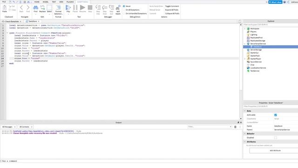This screenshot has height=168, width=298.
Task: Expand the StarterPlayer tree node
Action: click(x=245, y=59)
